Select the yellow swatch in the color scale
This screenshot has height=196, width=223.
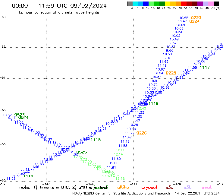coord(168,4)
